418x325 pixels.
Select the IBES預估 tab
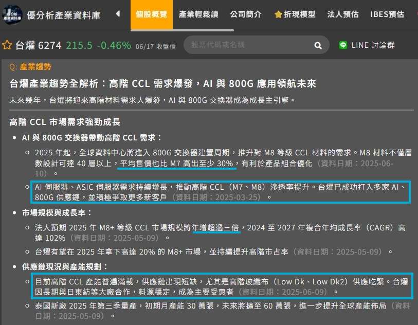coord(387,14)
